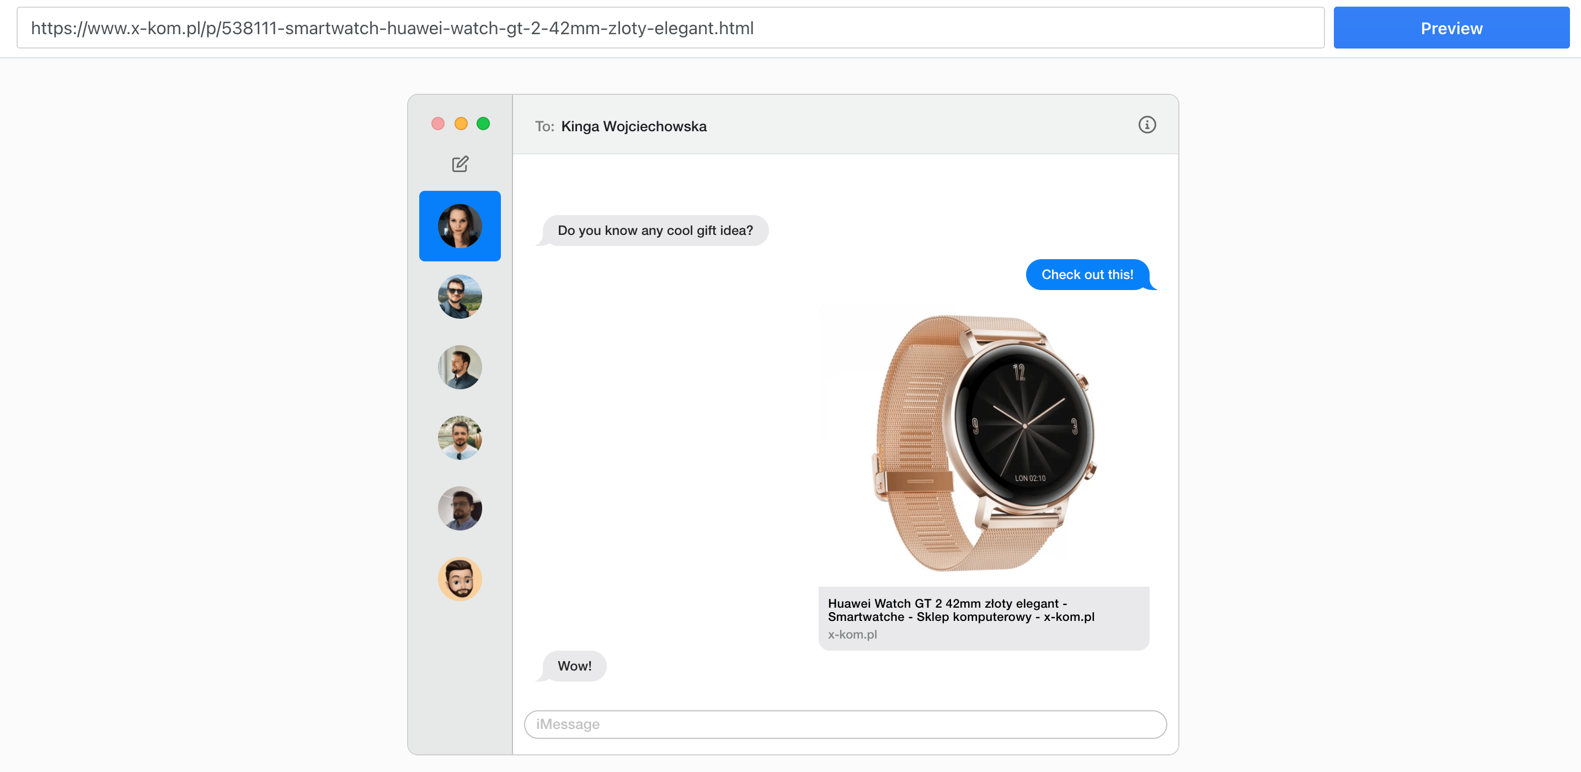Click the 'Do you know any cool gift idea?' bubble
Image resolution: width=1581 pixels, height=772 pixels.
(654, 230)
